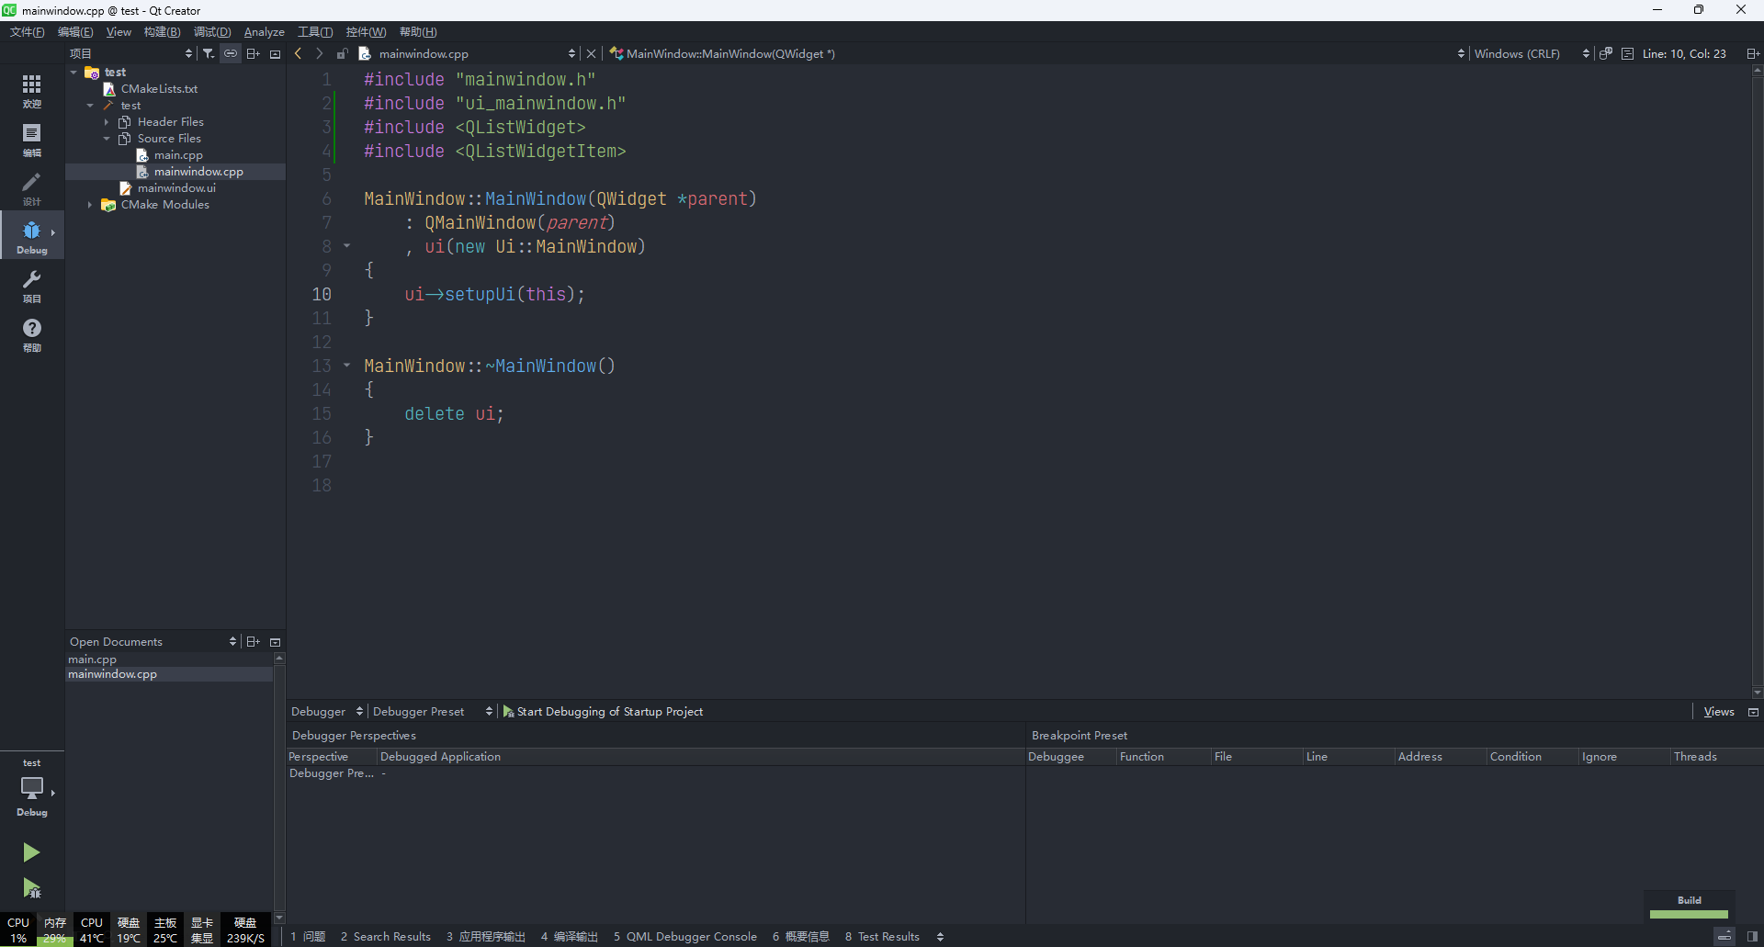Toggle synchronize with editor link icon
The width and height of the screenshot is (1764, 947).
(x=231, y=53)
